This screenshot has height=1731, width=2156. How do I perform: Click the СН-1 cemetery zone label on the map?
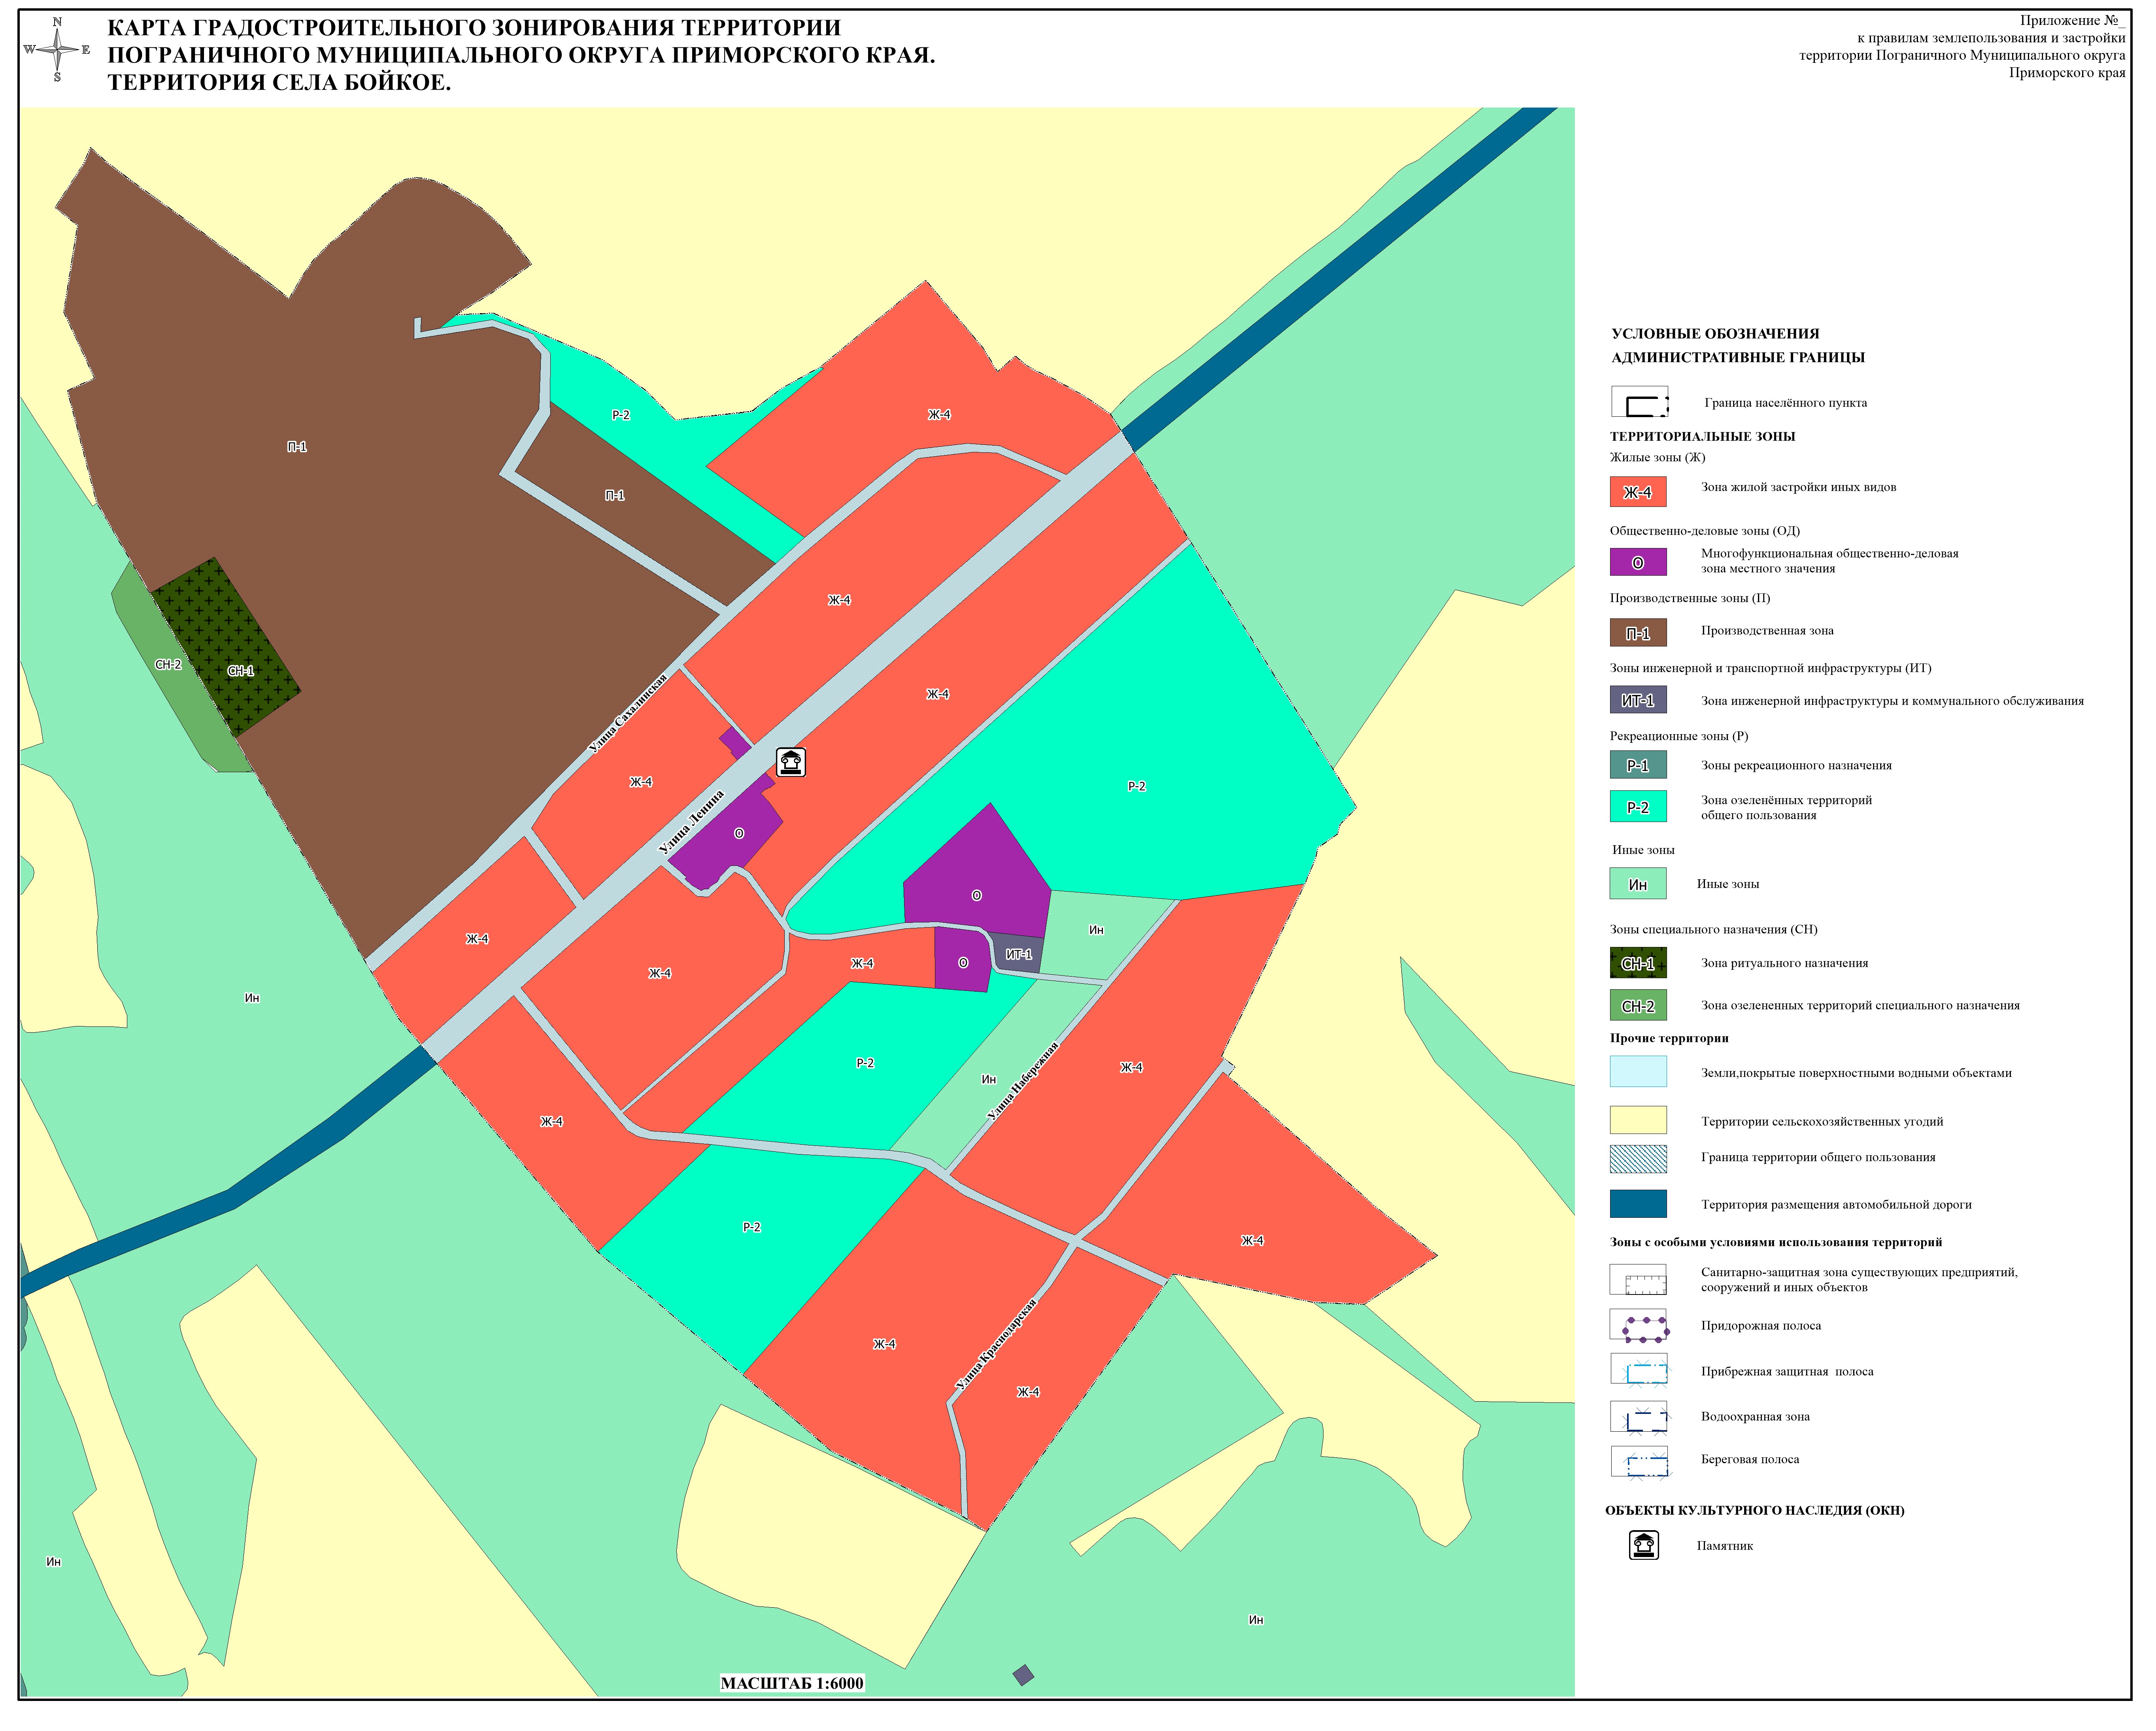coord(241,670)
